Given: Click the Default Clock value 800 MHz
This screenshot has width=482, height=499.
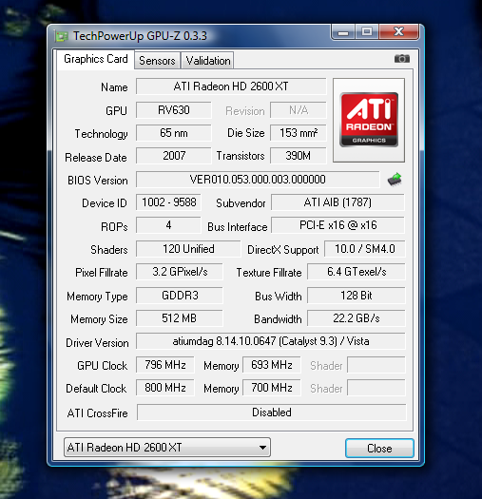Looking at the screenshot, I should [164, 388].
